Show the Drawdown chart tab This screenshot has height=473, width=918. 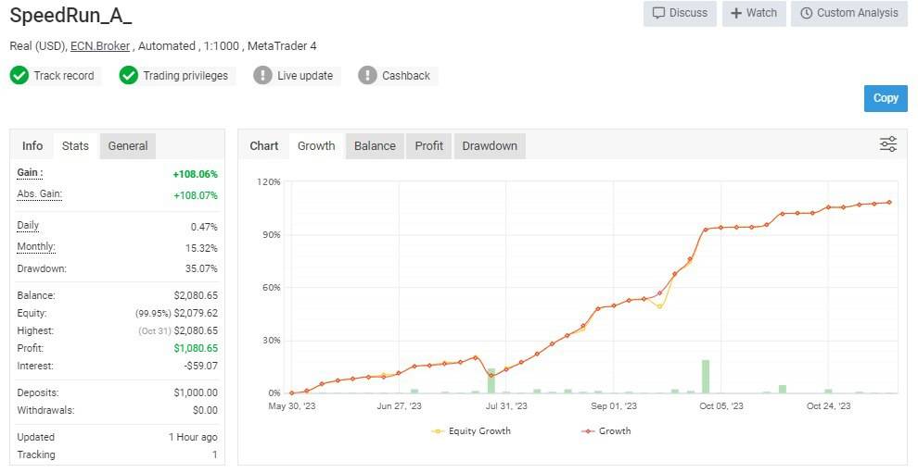coord(490,146)
